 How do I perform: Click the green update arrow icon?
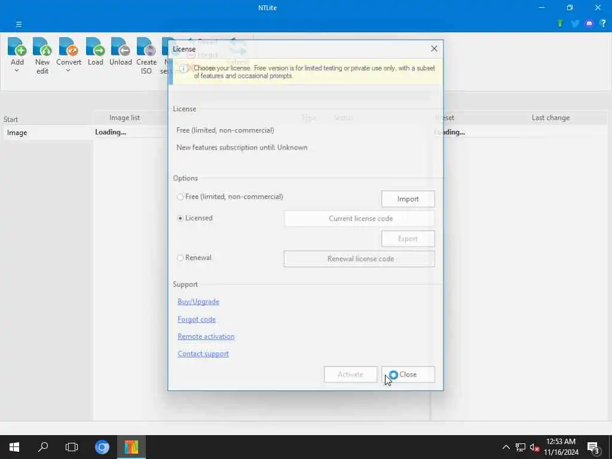[x=560, y=23]
